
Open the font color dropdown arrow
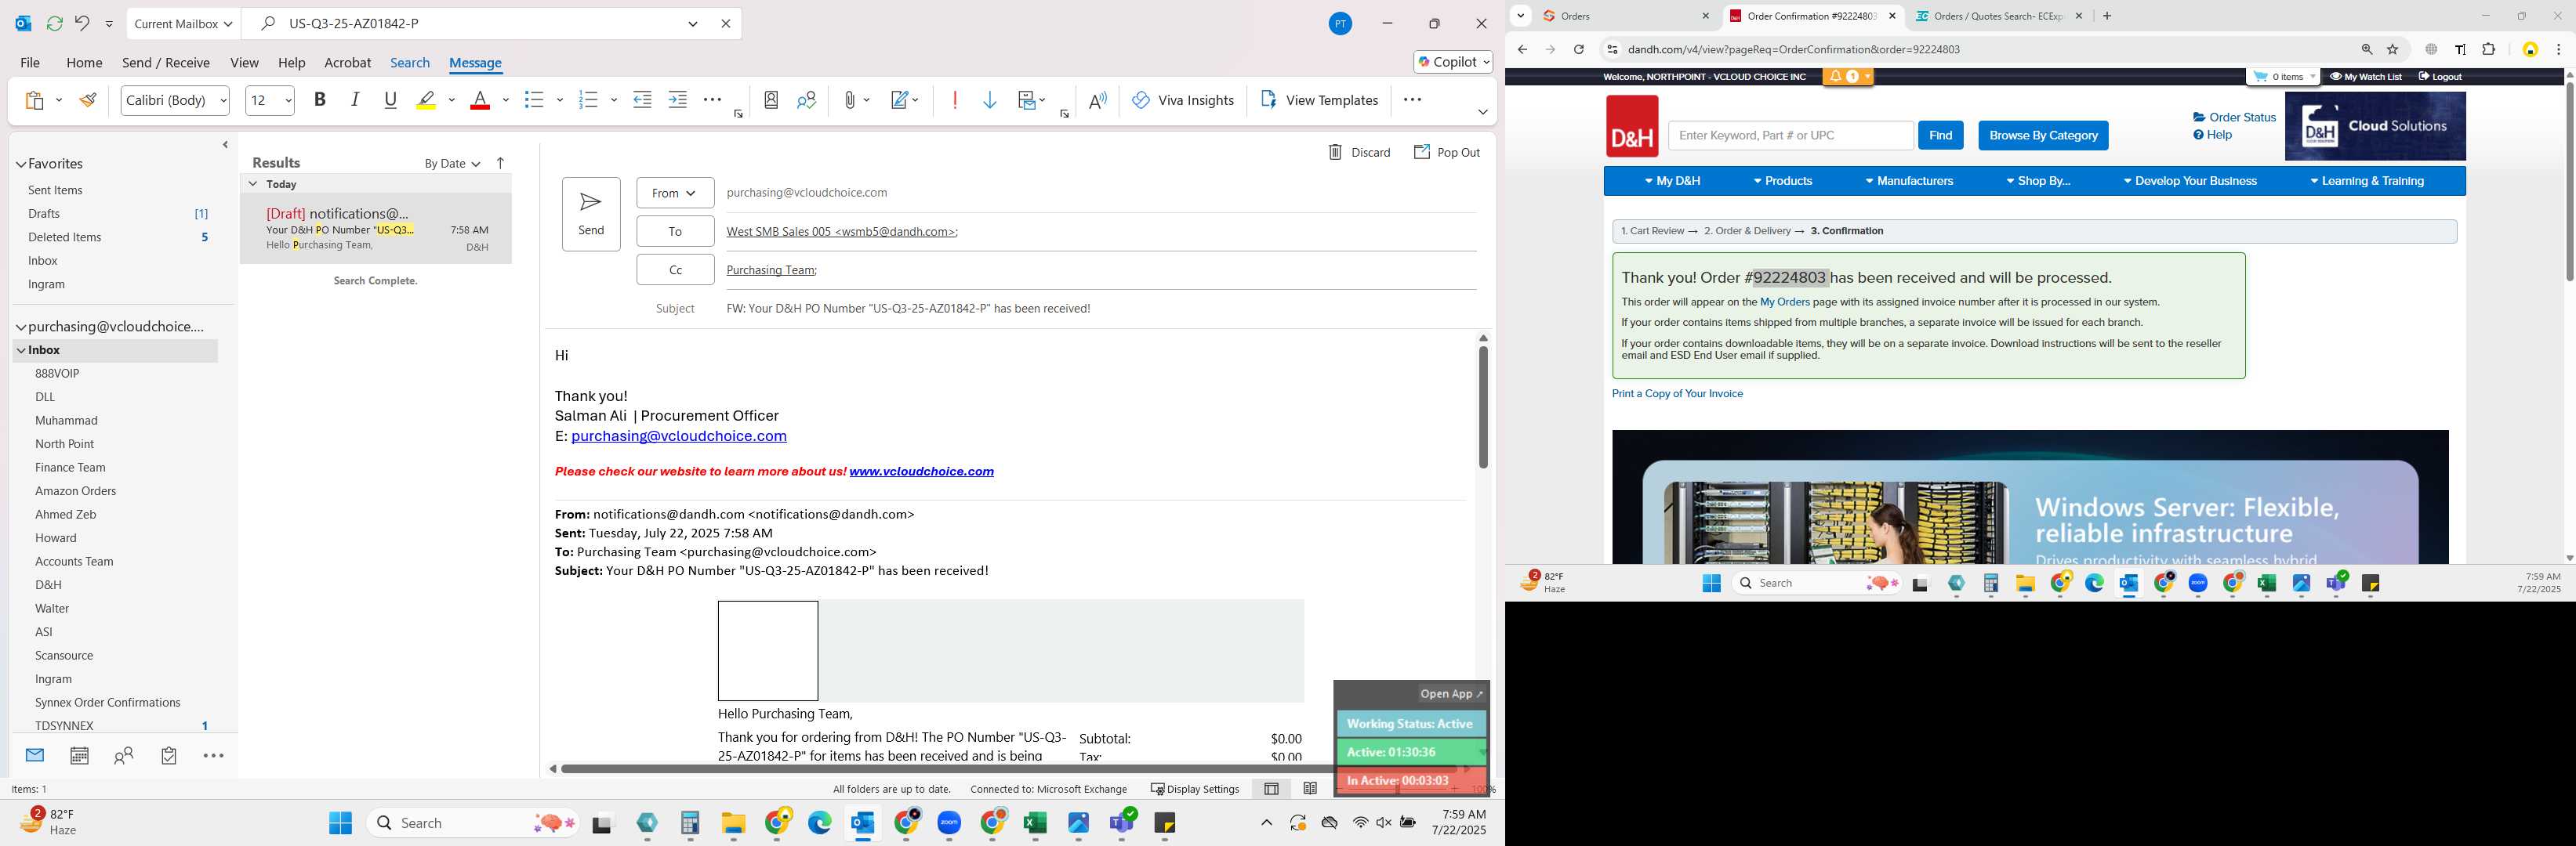click(506, 100)
